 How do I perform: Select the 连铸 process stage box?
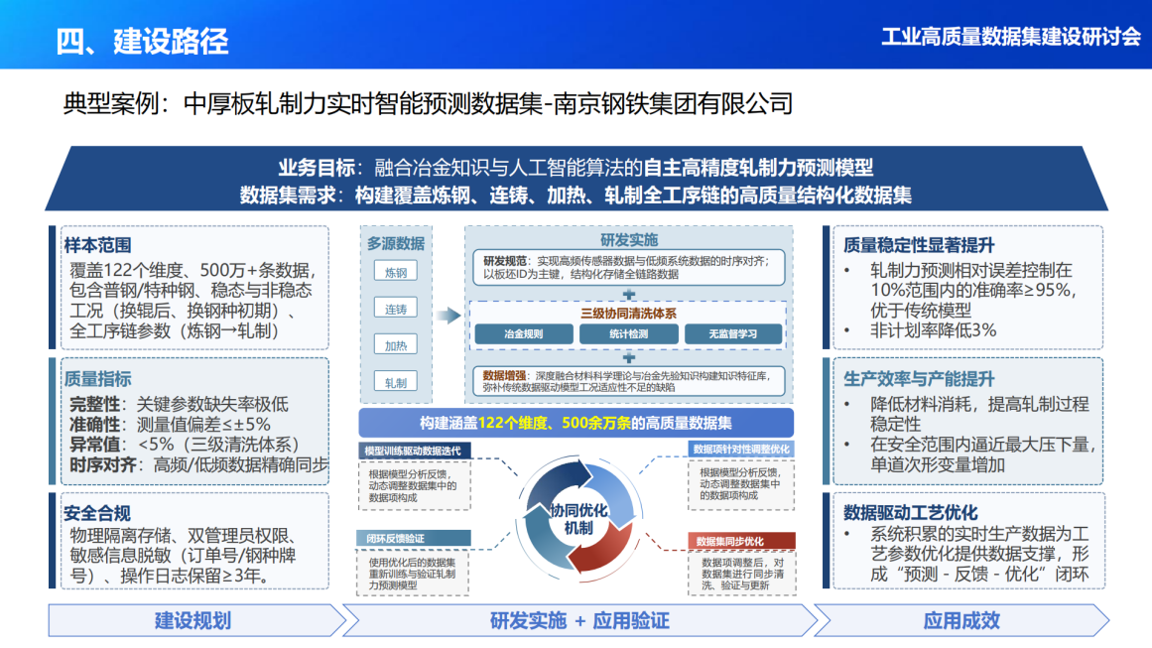(395, 309)
